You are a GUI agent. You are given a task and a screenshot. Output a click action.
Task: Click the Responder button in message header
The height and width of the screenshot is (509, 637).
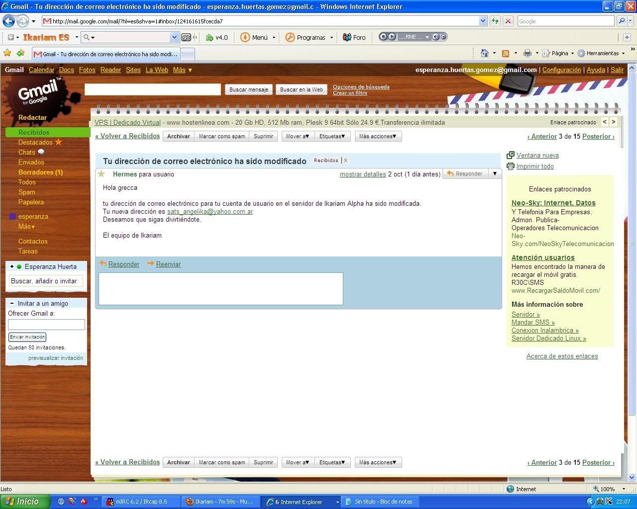click(465, 173)
